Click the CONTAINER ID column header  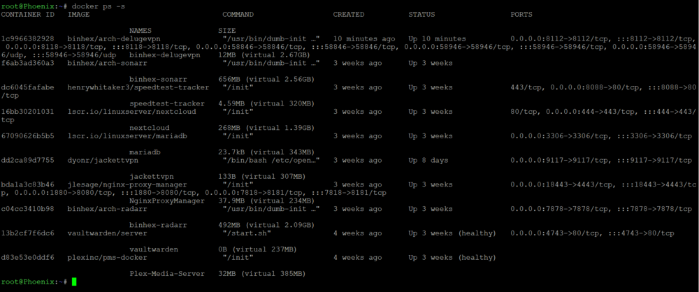[x=28, y=15]
